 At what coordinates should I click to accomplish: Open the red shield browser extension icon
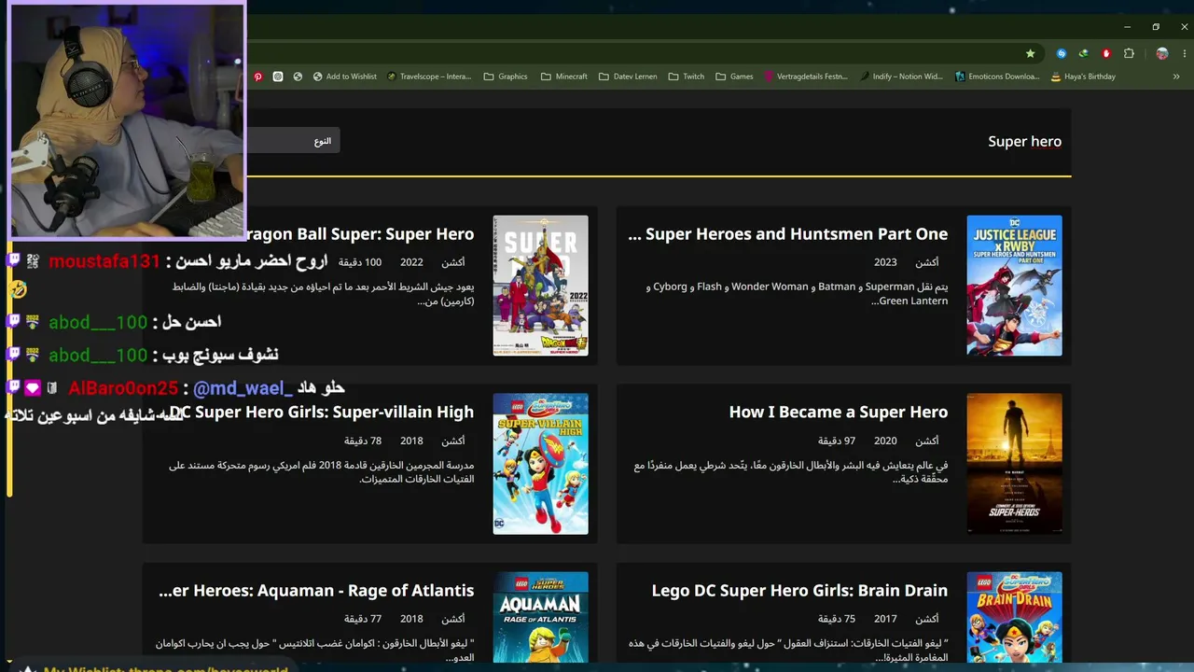click(x=1106, y=53)
